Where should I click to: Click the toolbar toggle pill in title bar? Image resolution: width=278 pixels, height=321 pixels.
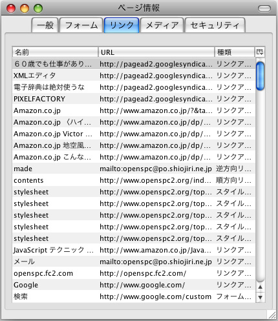click(264, 8)
